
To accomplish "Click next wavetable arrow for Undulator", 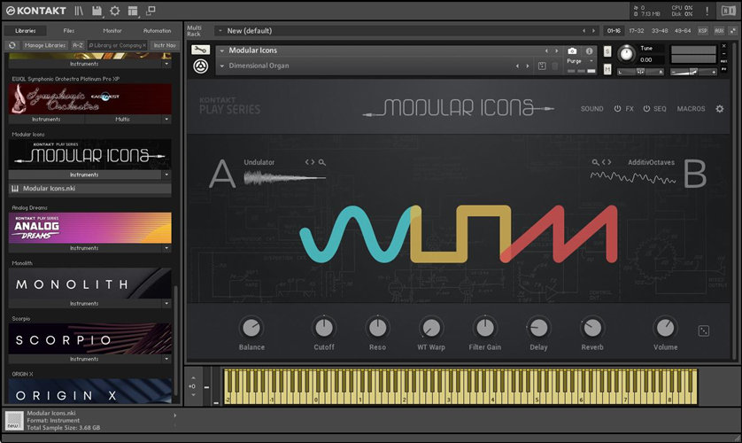I will tap(313, 162).
